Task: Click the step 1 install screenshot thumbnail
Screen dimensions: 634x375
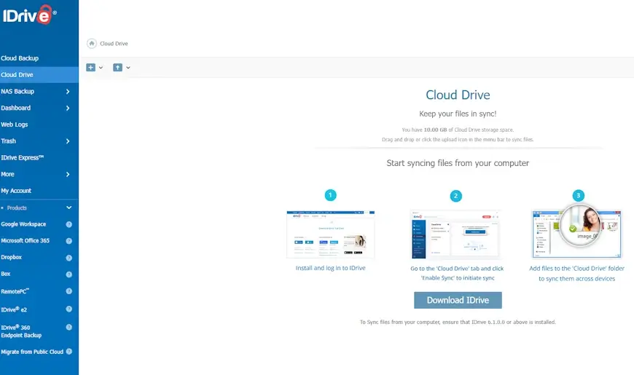Action: tap(331, 234)
